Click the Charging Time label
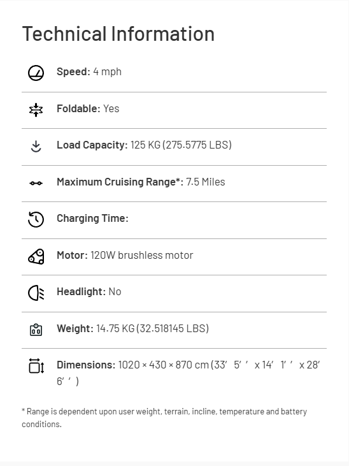The image size is (349, 466). point(93,219)
